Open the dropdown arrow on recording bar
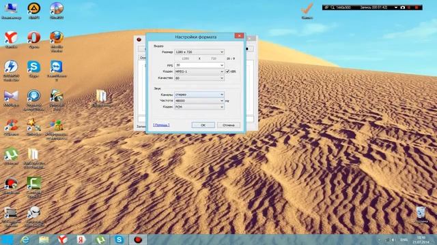 point(396,7)
